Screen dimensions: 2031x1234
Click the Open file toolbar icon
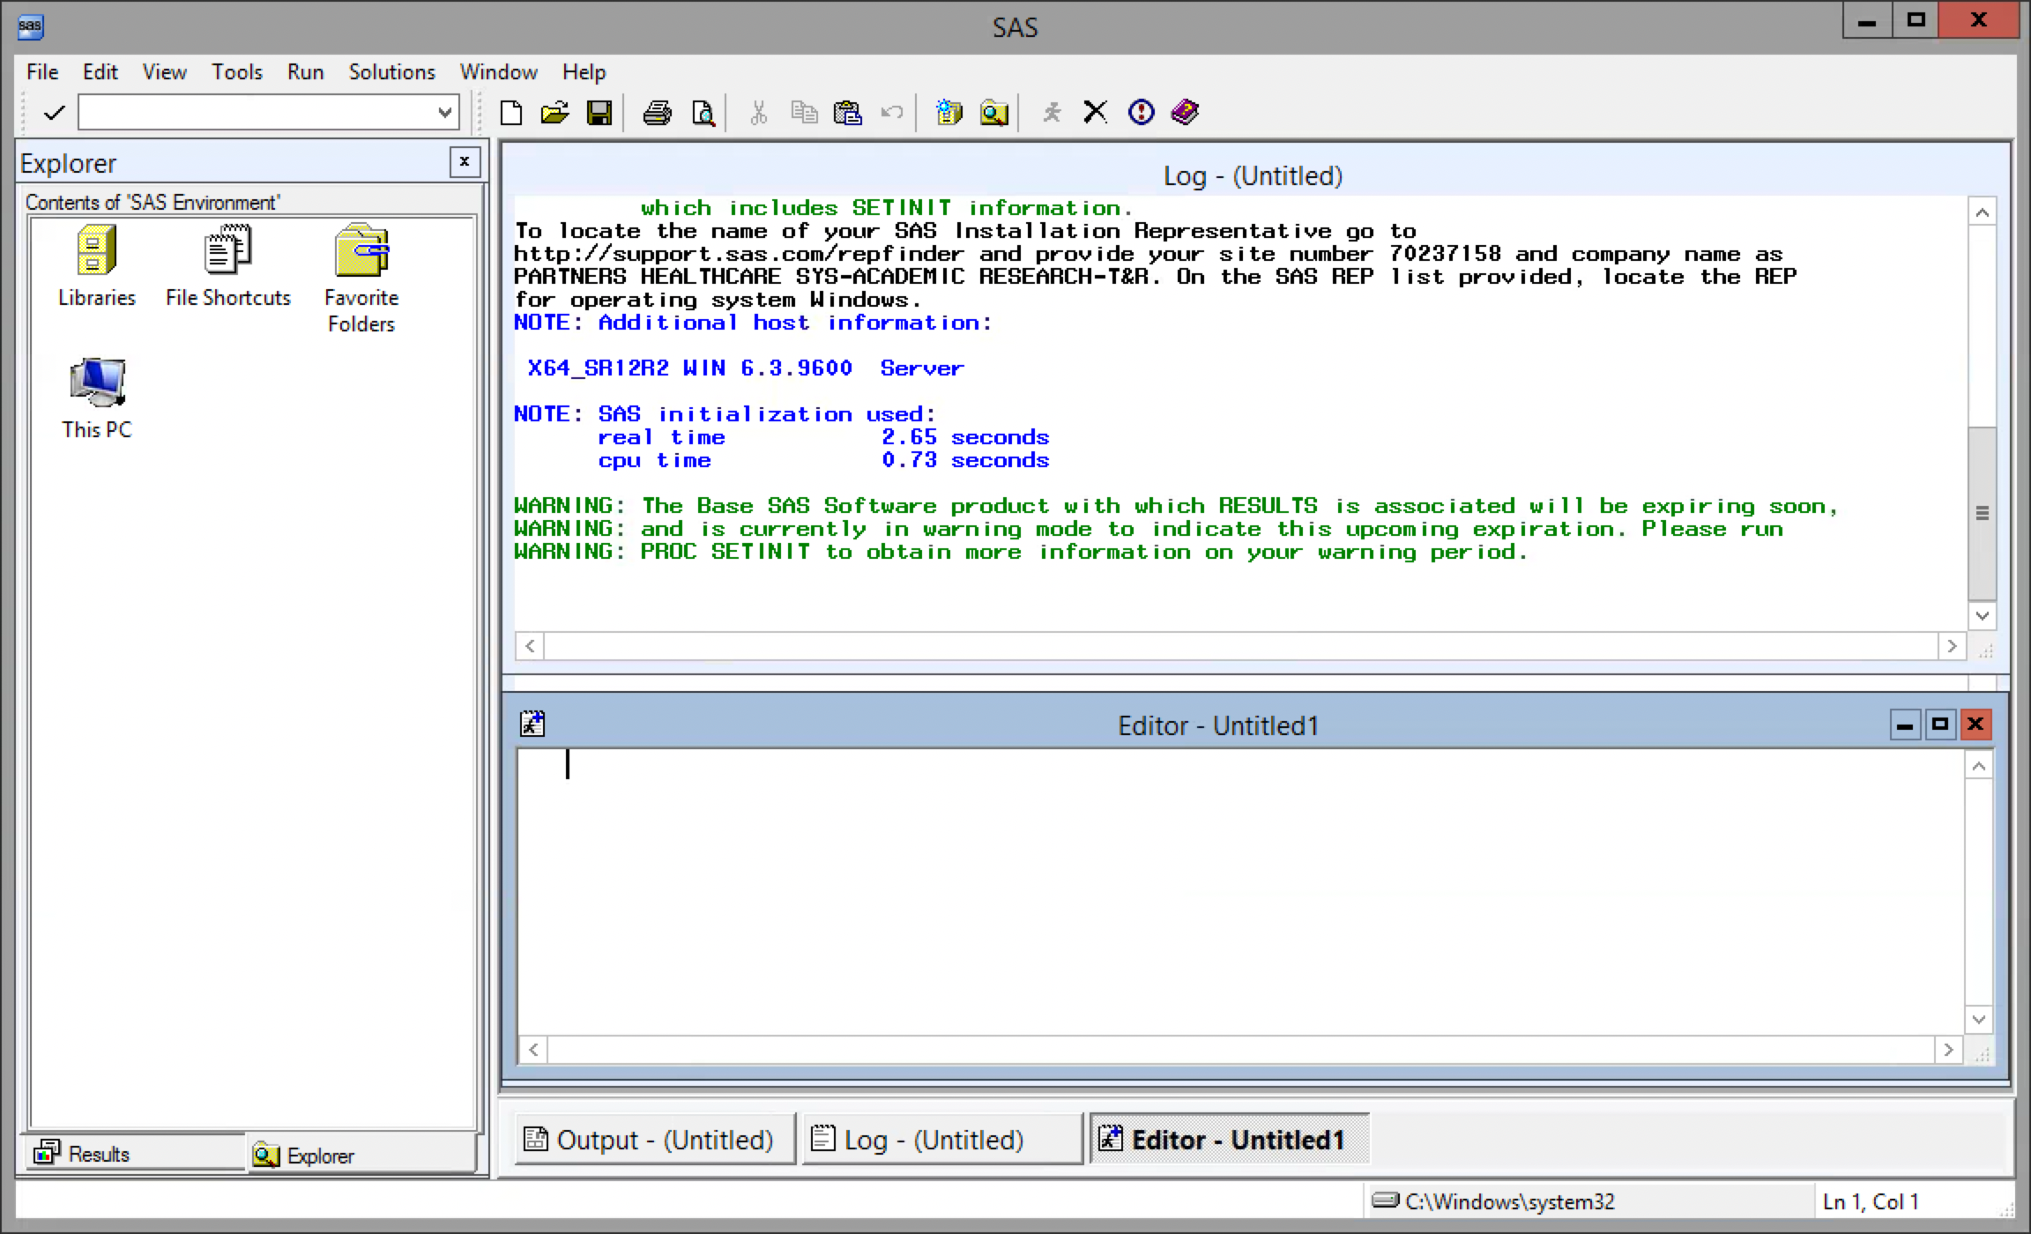point(554,113)
